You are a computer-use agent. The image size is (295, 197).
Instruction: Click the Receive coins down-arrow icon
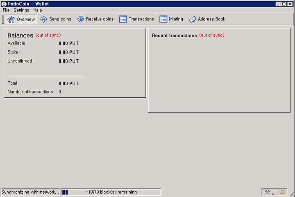(x=81, y=19)
